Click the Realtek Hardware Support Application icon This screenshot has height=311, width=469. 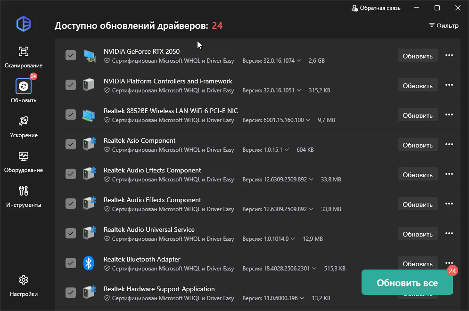90,293
